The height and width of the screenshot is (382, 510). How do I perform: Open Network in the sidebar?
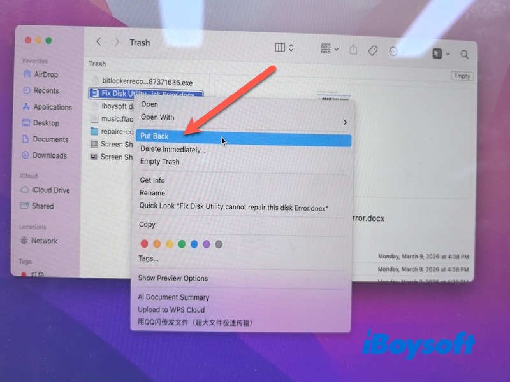[44, 241]
